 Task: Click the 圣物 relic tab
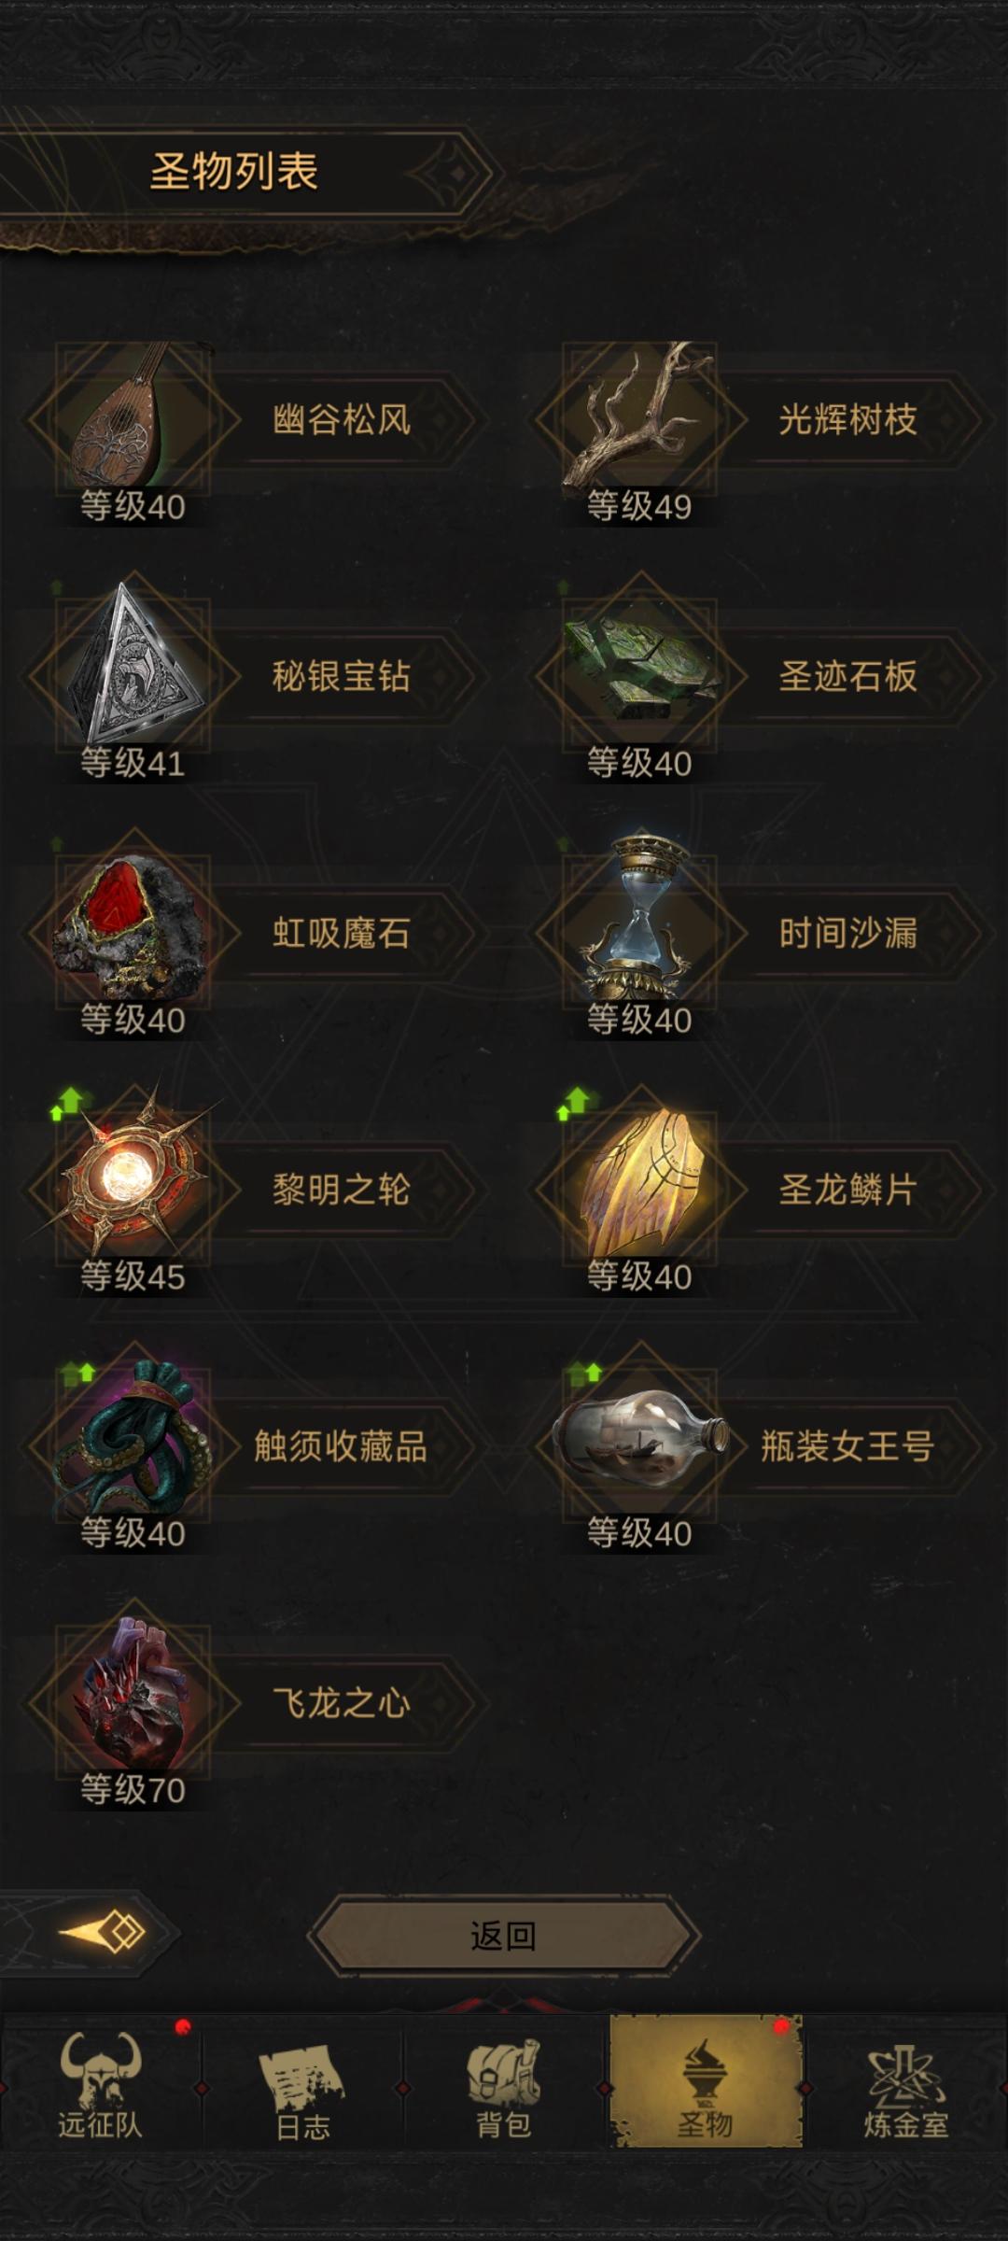click(x=706, y=2081)
